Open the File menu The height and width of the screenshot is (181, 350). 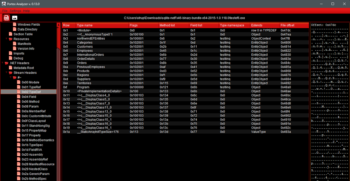(5, 11)
